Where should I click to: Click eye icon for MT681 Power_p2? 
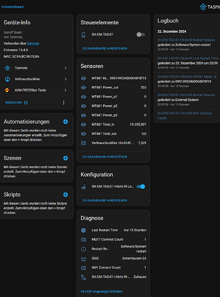click(x=84, y=106)
